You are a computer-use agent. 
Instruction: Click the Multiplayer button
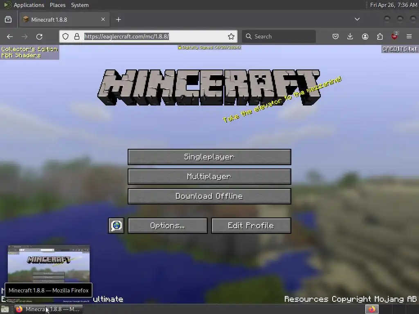coord(209,177)
